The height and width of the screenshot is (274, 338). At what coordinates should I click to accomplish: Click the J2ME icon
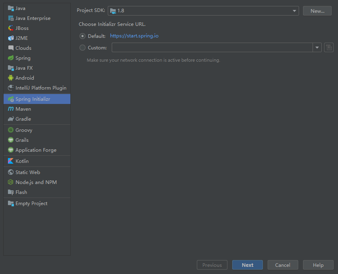click(11, 38)
